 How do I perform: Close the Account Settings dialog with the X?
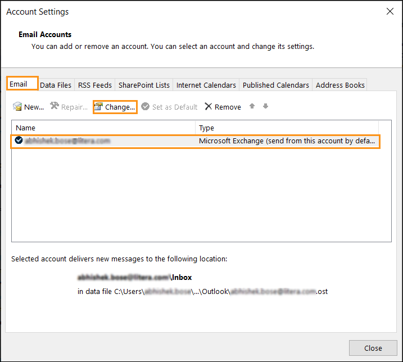coord(390,11)
